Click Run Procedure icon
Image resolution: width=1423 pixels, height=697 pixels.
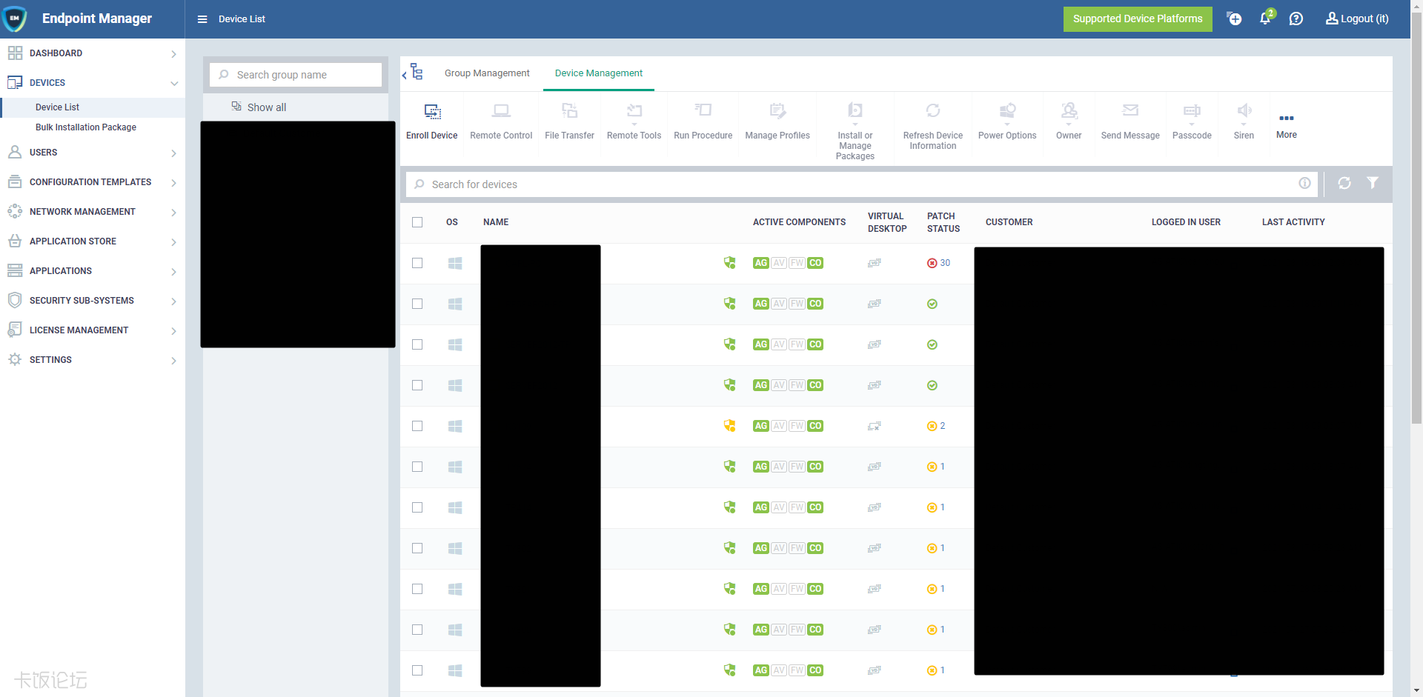pos(703,110)
